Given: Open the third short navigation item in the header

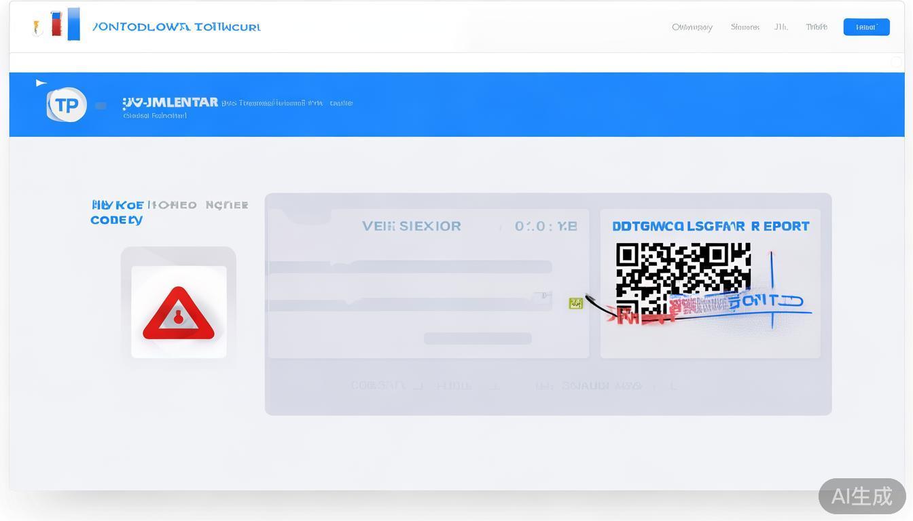Looking at the screenshot, I should (x=781, y=27).
